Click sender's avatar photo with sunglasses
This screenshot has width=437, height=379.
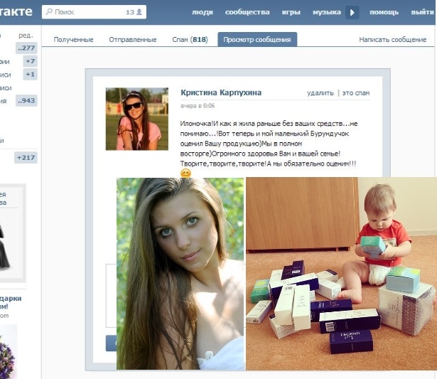tap(137, 119)
